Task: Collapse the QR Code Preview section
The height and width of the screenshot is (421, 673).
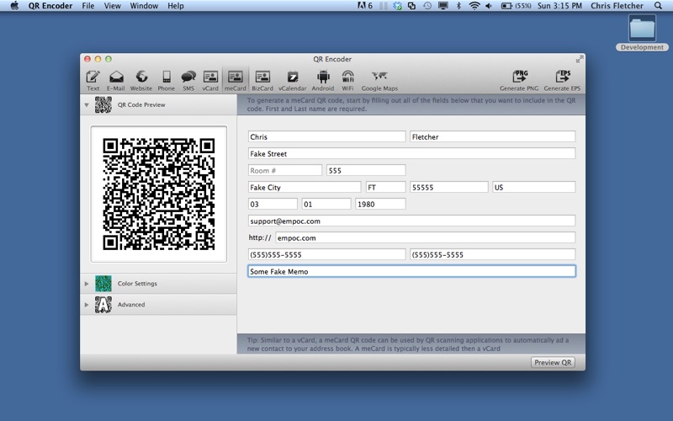Action: coord(86,105)
